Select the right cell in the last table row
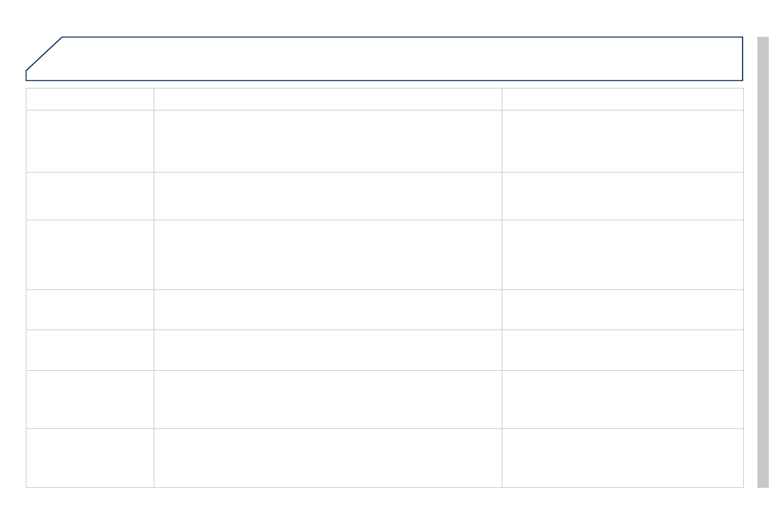Image resolution: width=769 pixels, height=513 pixels. pos(622,457)
